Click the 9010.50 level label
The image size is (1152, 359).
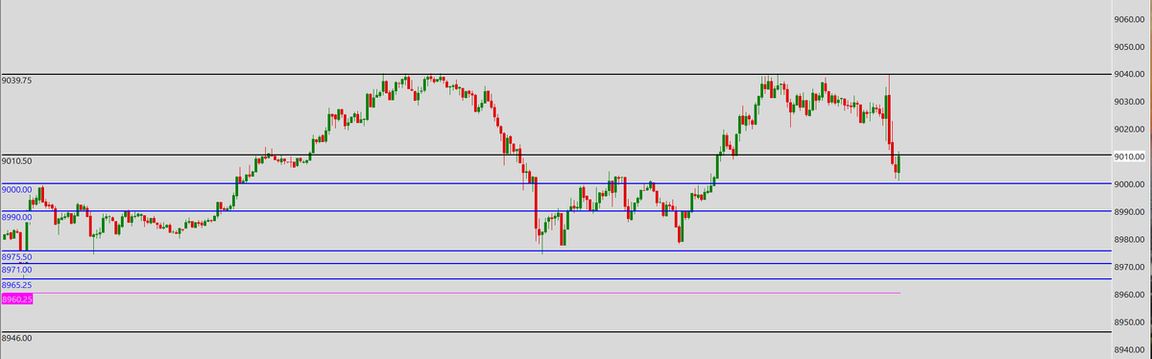point(17,161)
